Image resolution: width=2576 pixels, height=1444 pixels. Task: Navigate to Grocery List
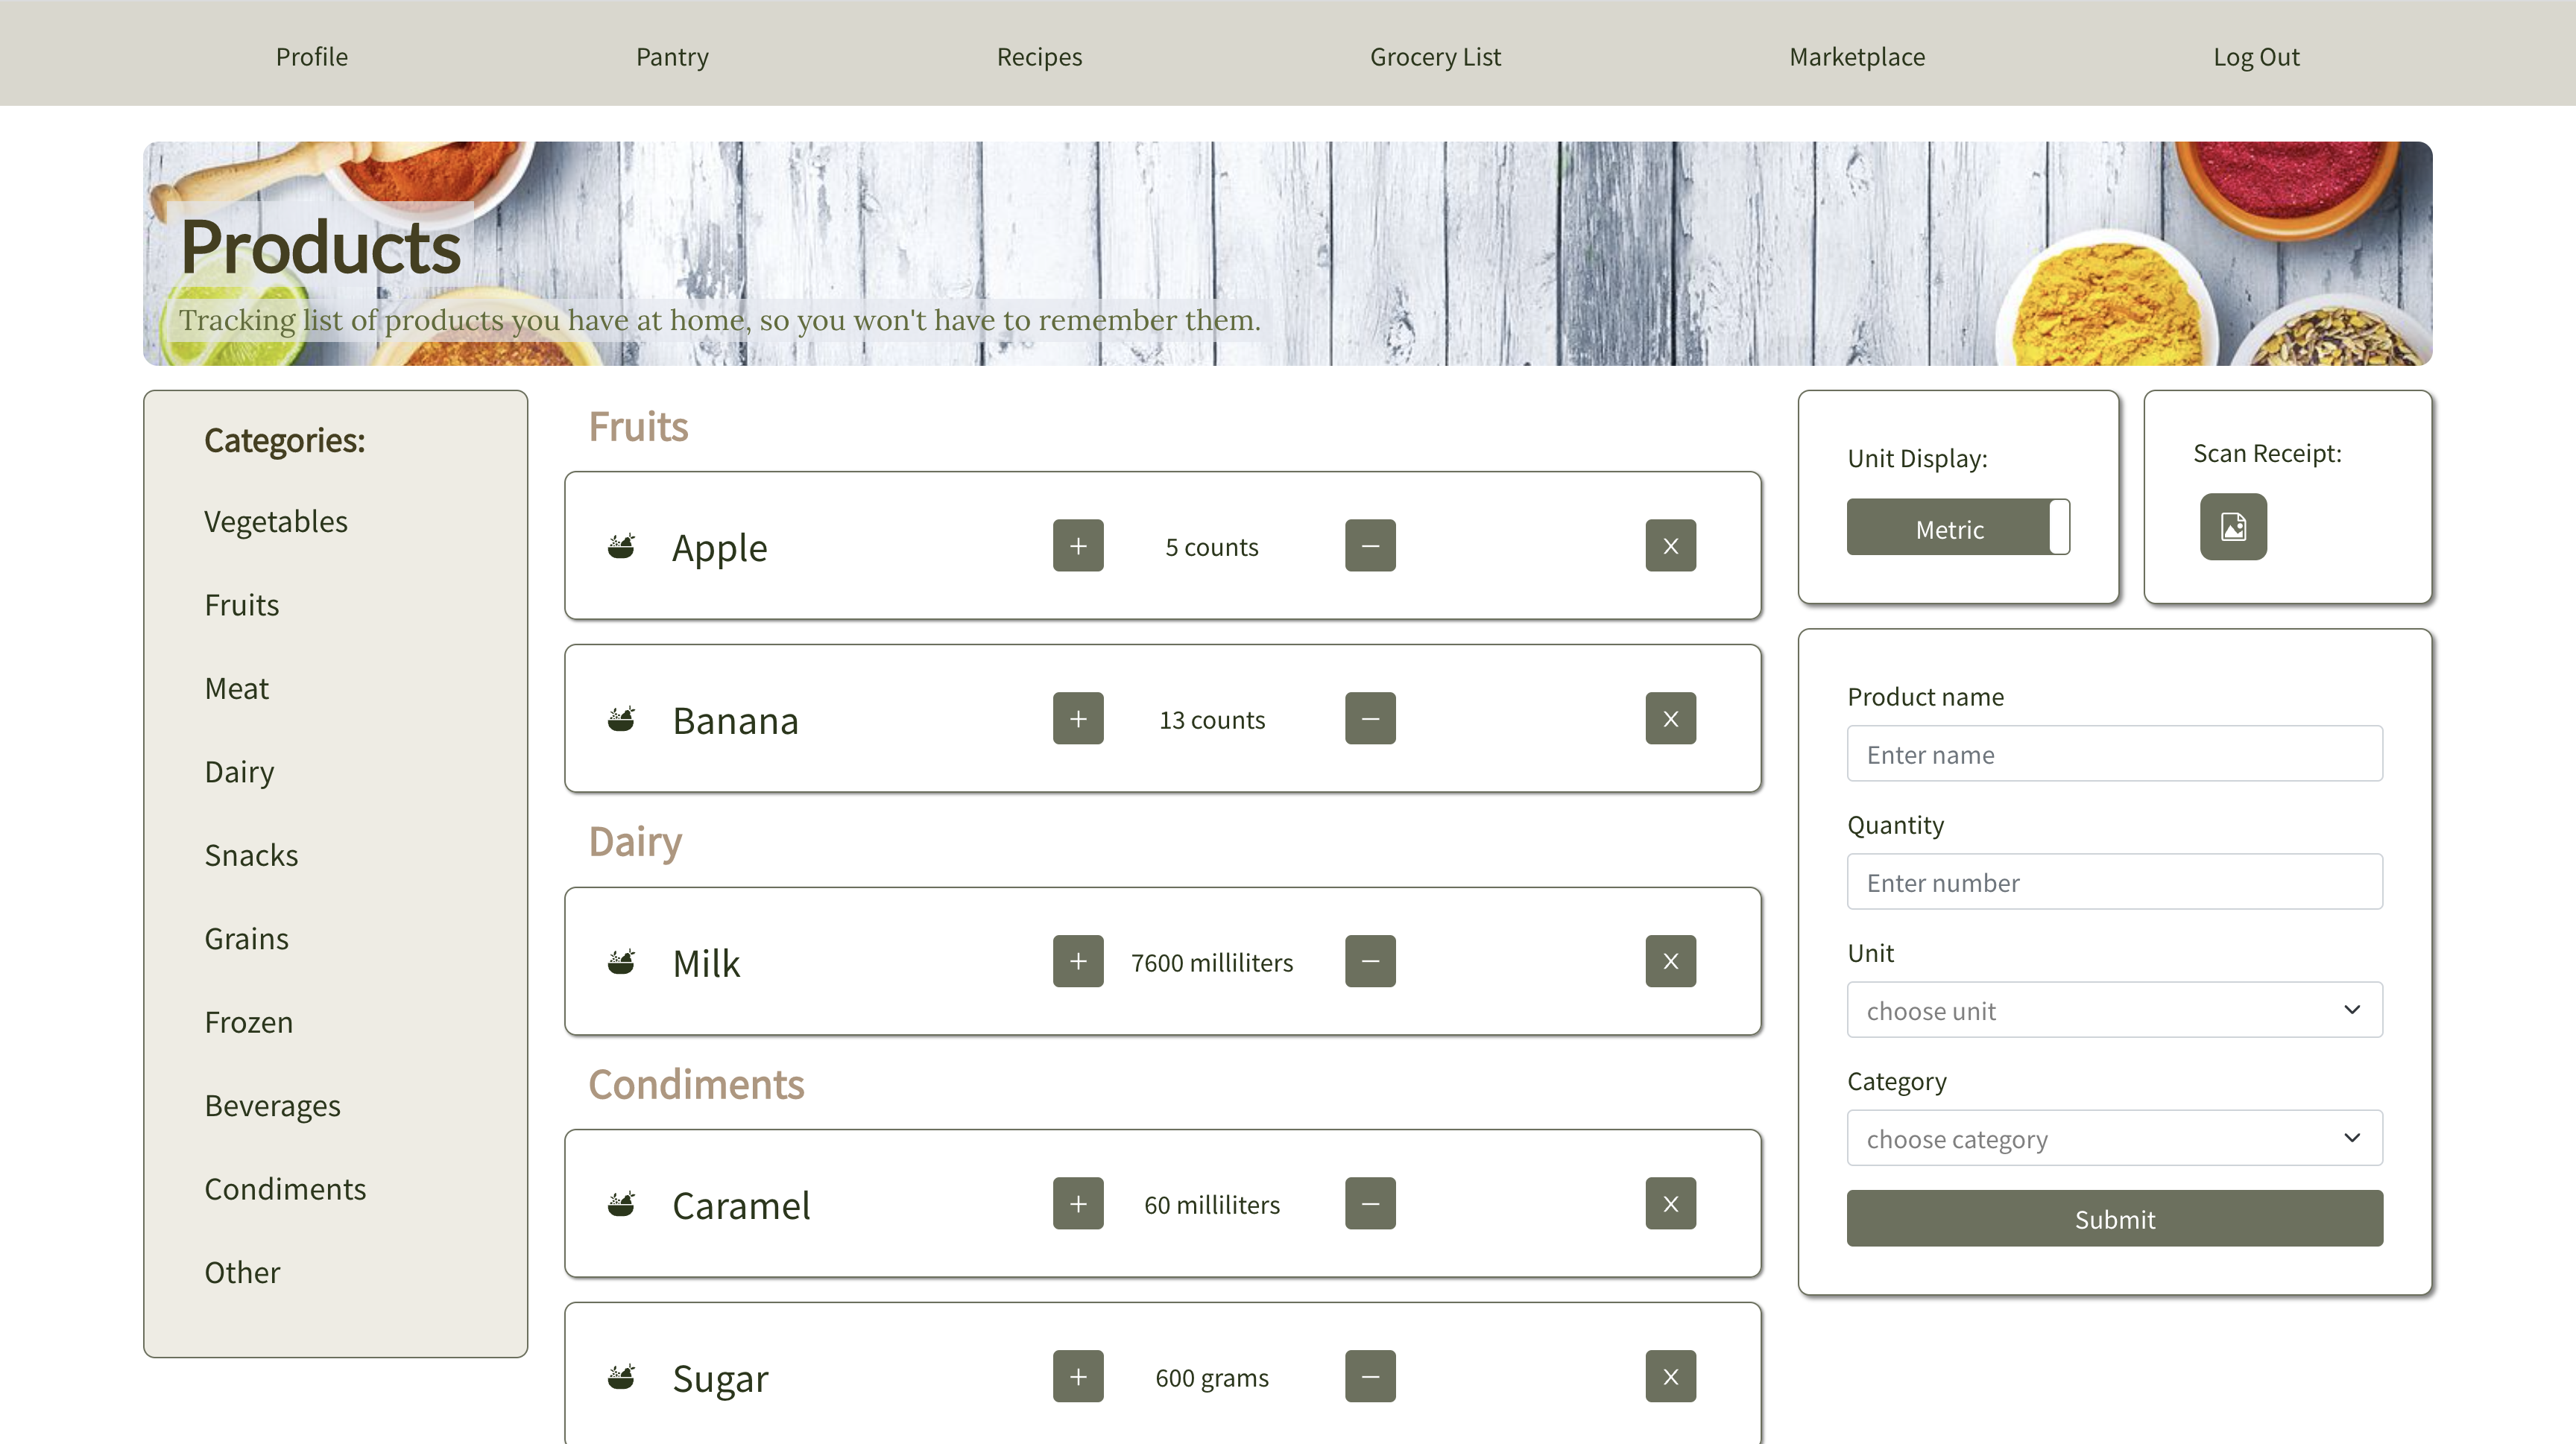[1435, 57]
